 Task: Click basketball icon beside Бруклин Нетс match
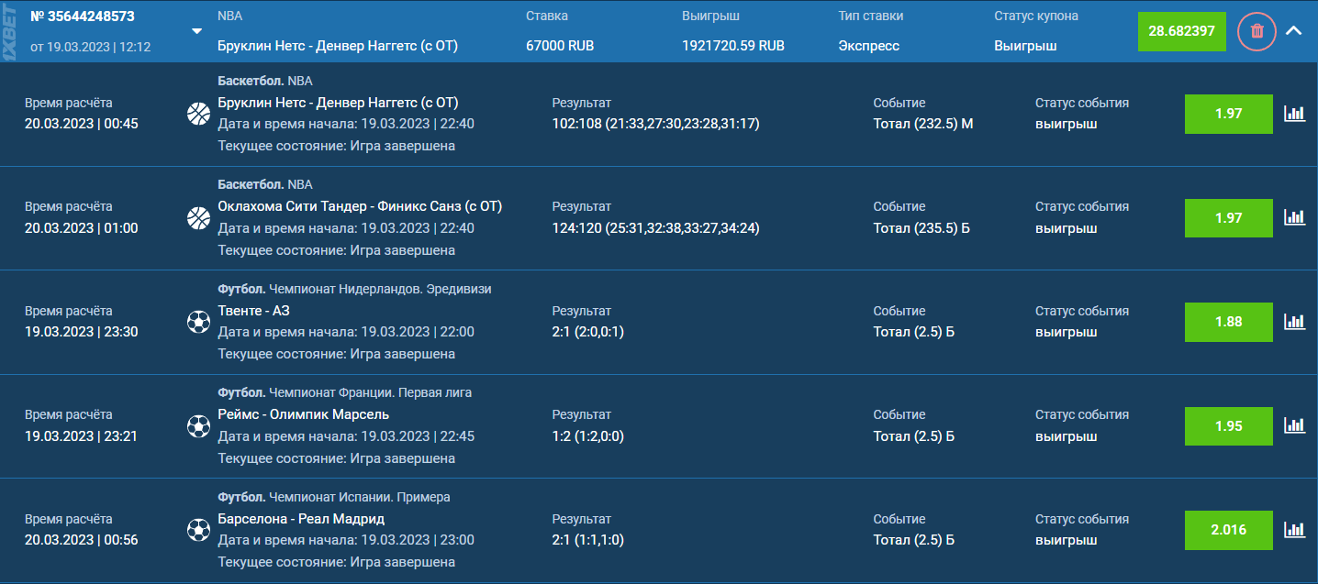coord(198,114)
